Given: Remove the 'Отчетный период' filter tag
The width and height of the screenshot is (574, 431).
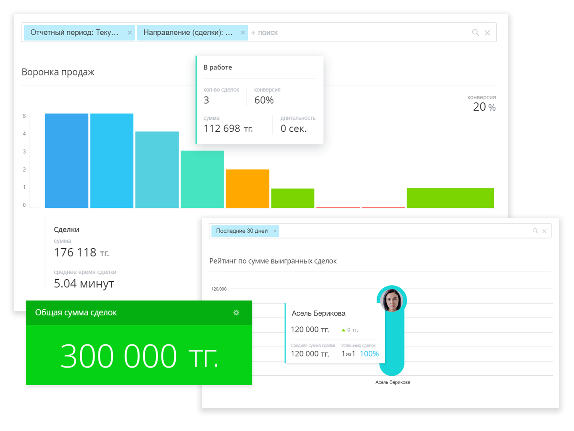Looking at the screenshot, I should (x=130, y=33).
